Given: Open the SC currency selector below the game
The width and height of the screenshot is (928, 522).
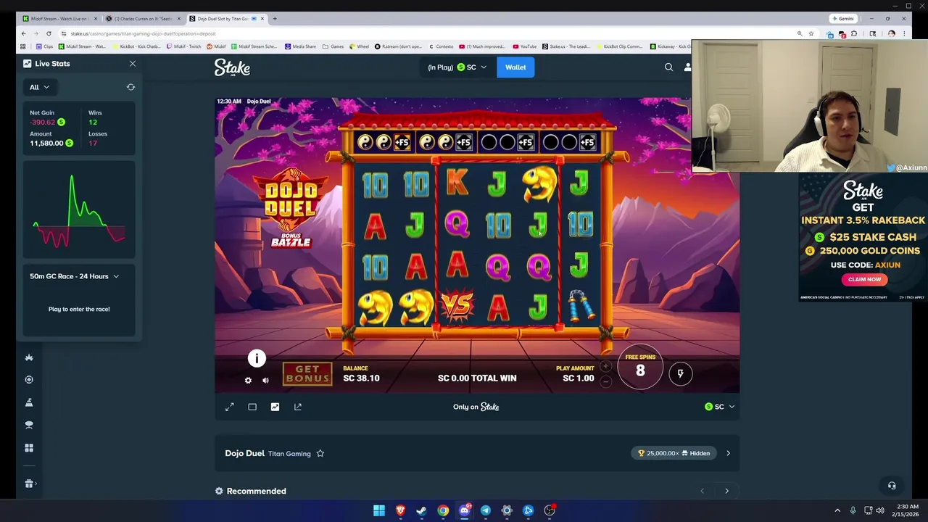Looking at the screenshot, I should click(x=719, y=407).
